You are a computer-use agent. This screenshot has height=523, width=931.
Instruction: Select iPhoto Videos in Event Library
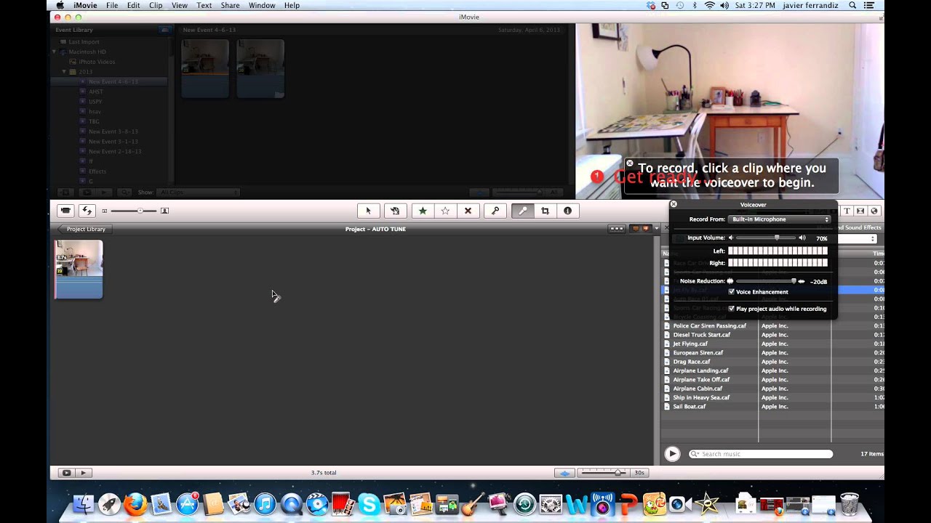[97, 62]
